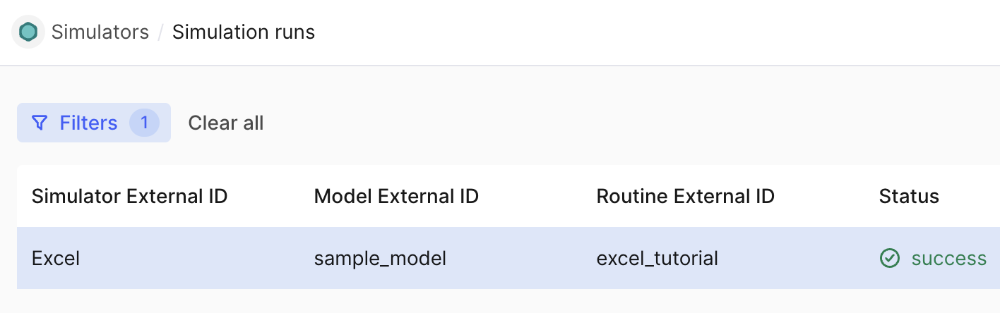Click the Routine External ID column header
This screenshot has width=1000, height=313.
[685, 197]
